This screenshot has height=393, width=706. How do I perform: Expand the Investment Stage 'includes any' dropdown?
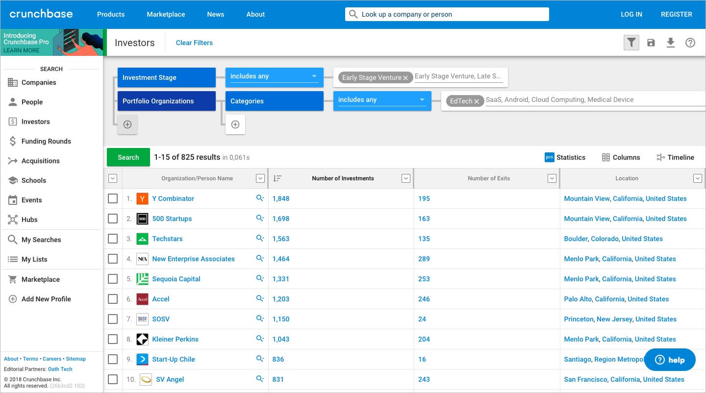314,76
